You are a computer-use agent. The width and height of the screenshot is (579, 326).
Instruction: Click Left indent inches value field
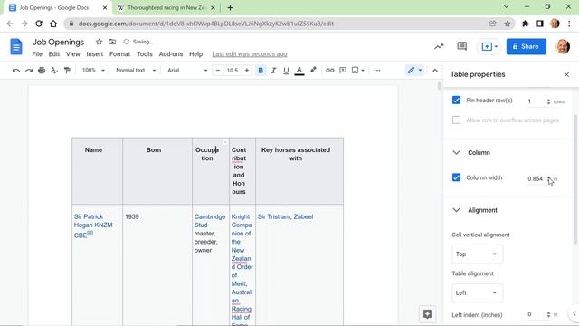[536, 314]
